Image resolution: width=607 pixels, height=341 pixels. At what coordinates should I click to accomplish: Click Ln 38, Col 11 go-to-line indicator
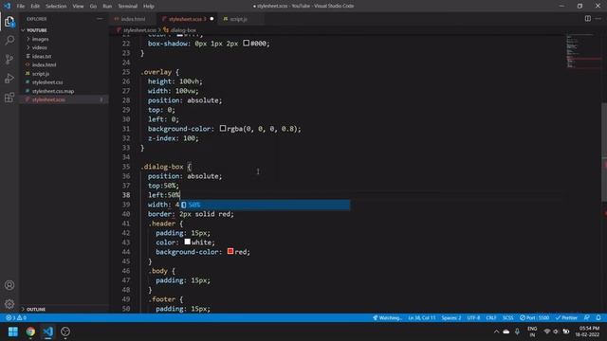click(x=421, y=318)
